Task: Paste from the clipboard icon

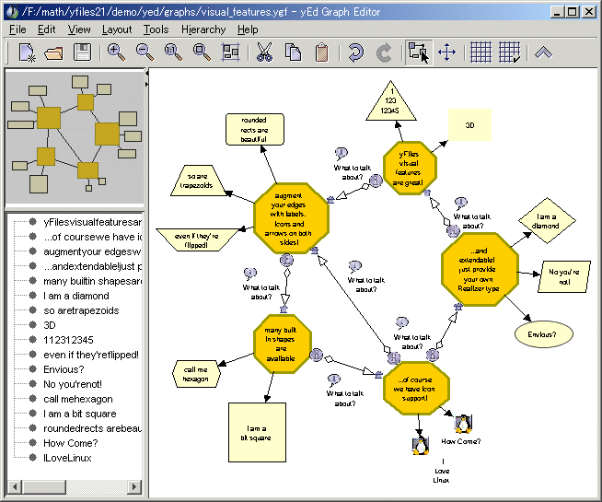Action: click(322, 53)
